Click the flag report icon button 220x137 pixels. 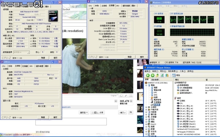[131, 112]
